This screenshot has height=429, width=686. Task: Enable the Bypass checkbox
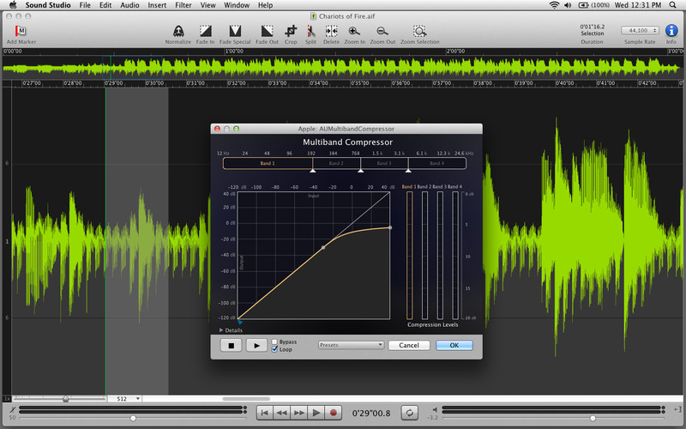click(274, 341)
